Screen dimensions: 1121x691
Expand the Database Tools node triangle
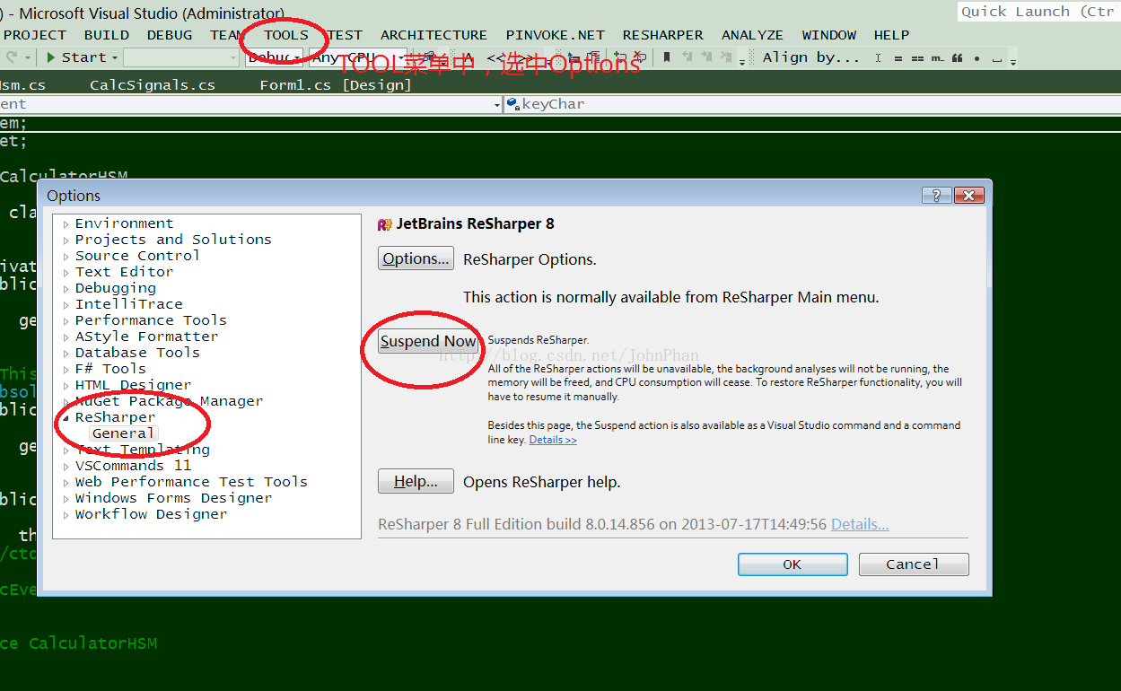pos(66,354)
